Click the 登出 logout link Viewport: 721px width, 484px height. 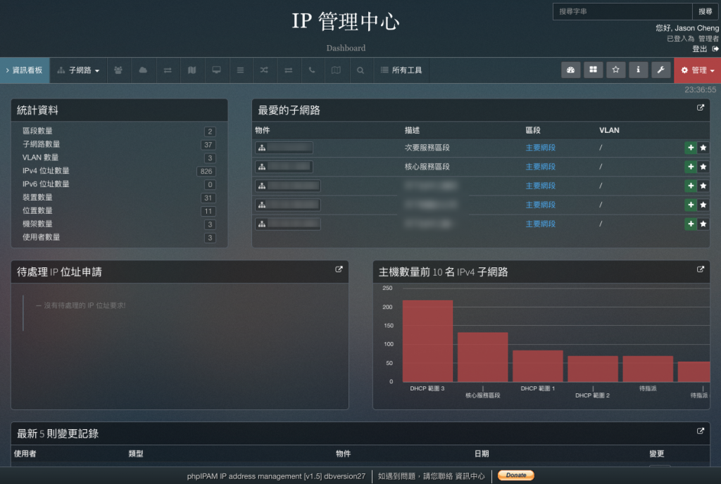point(699,49)
